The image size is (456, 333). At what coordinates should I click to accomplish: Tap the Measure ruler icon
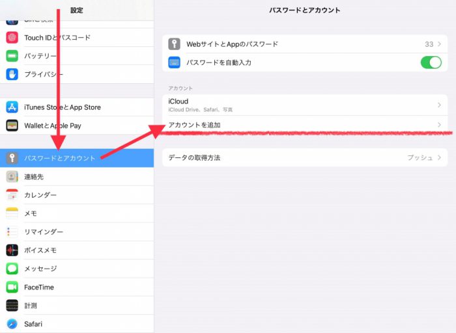12,306
